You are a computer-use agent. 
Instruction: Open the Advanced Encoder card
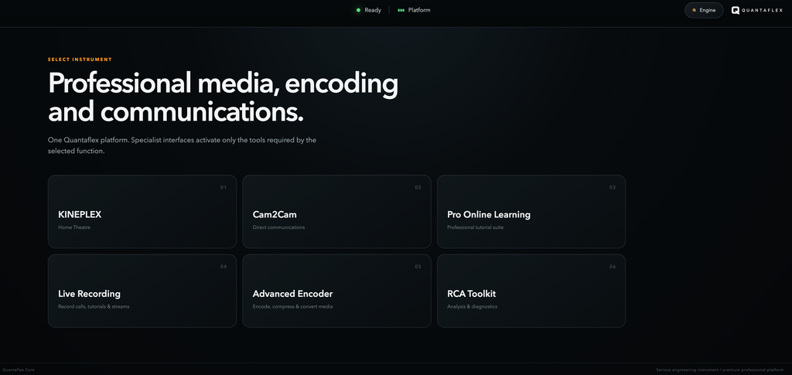[x=336, y=291]
